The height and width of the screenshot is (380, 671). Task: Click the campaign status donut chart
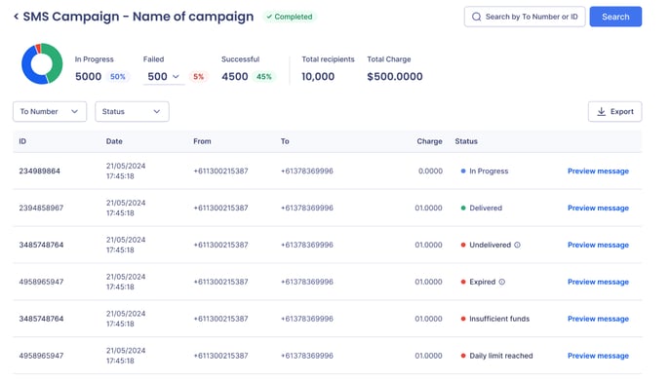[42, 63]
